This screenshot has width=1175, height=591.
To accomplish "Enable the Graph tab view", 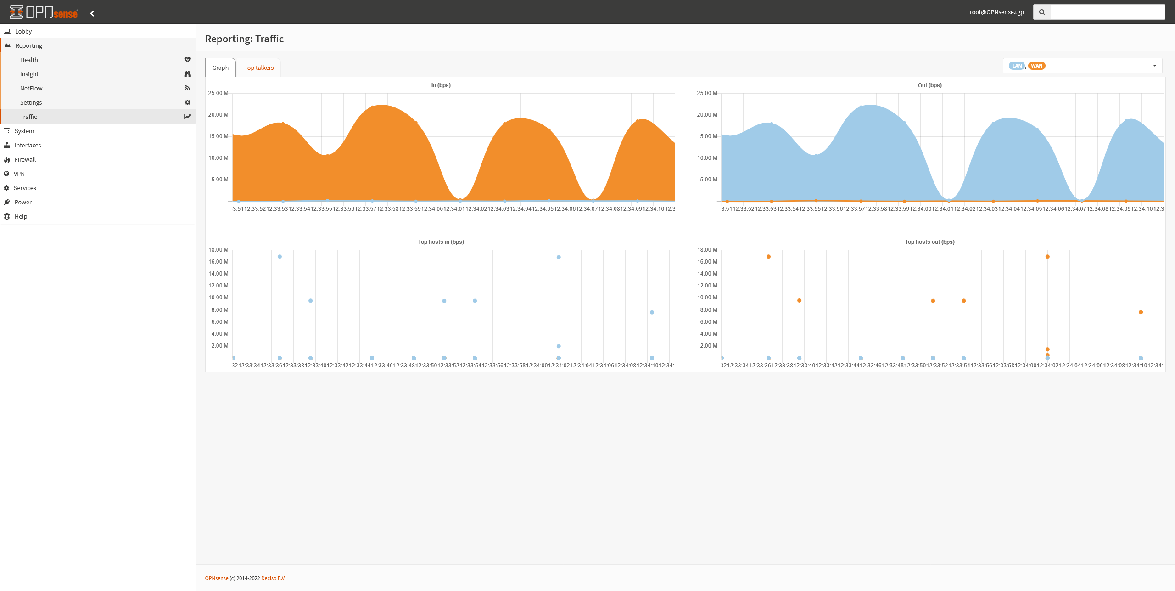I will pyautogui.click(x=221, y=67).
